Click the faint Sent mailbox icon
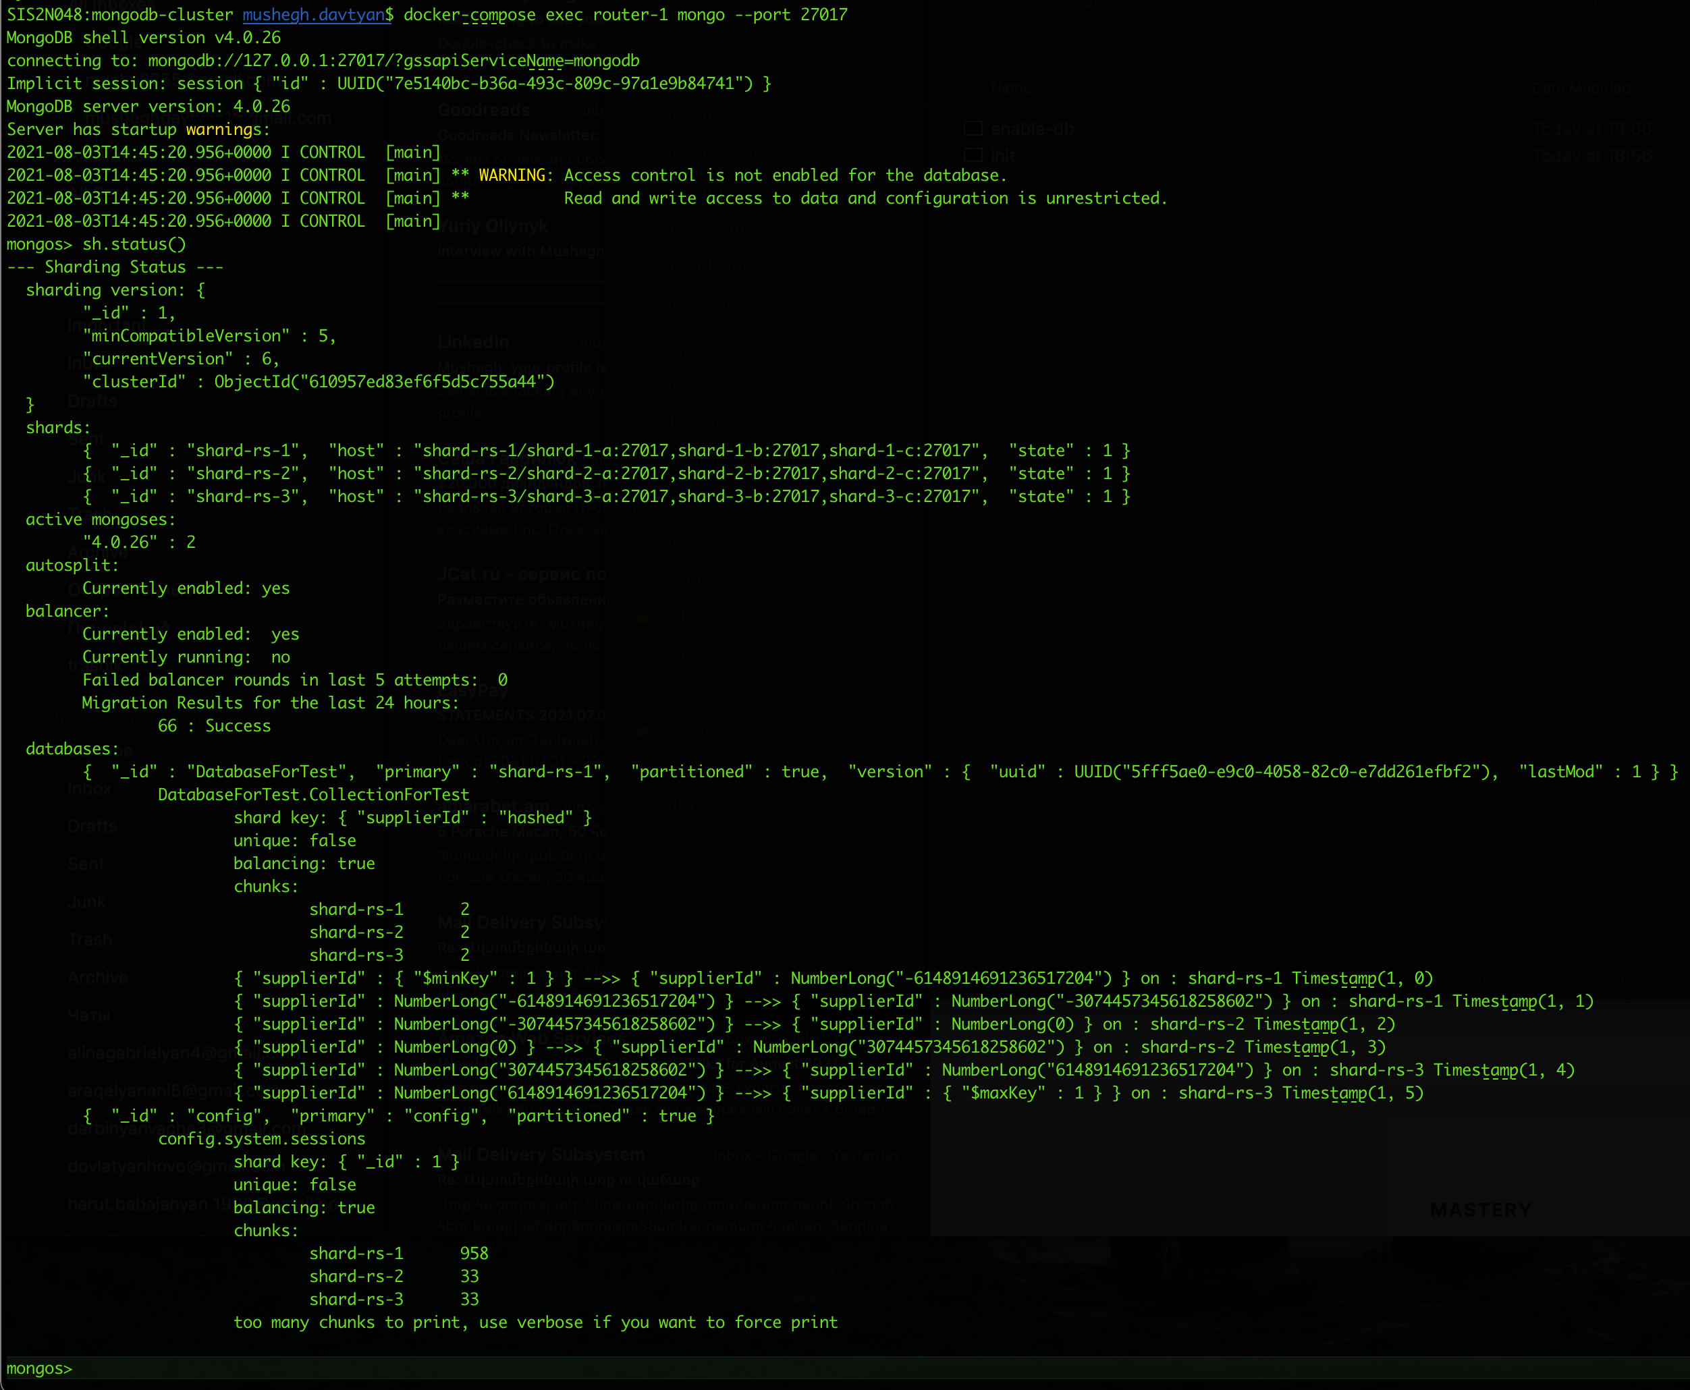 [x=48, y=864]
